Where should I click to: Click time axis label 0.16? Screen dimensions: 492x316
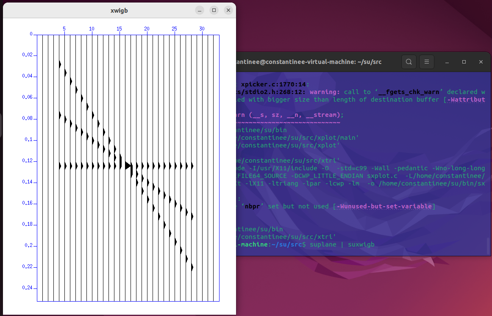click(x=27, y=203)
